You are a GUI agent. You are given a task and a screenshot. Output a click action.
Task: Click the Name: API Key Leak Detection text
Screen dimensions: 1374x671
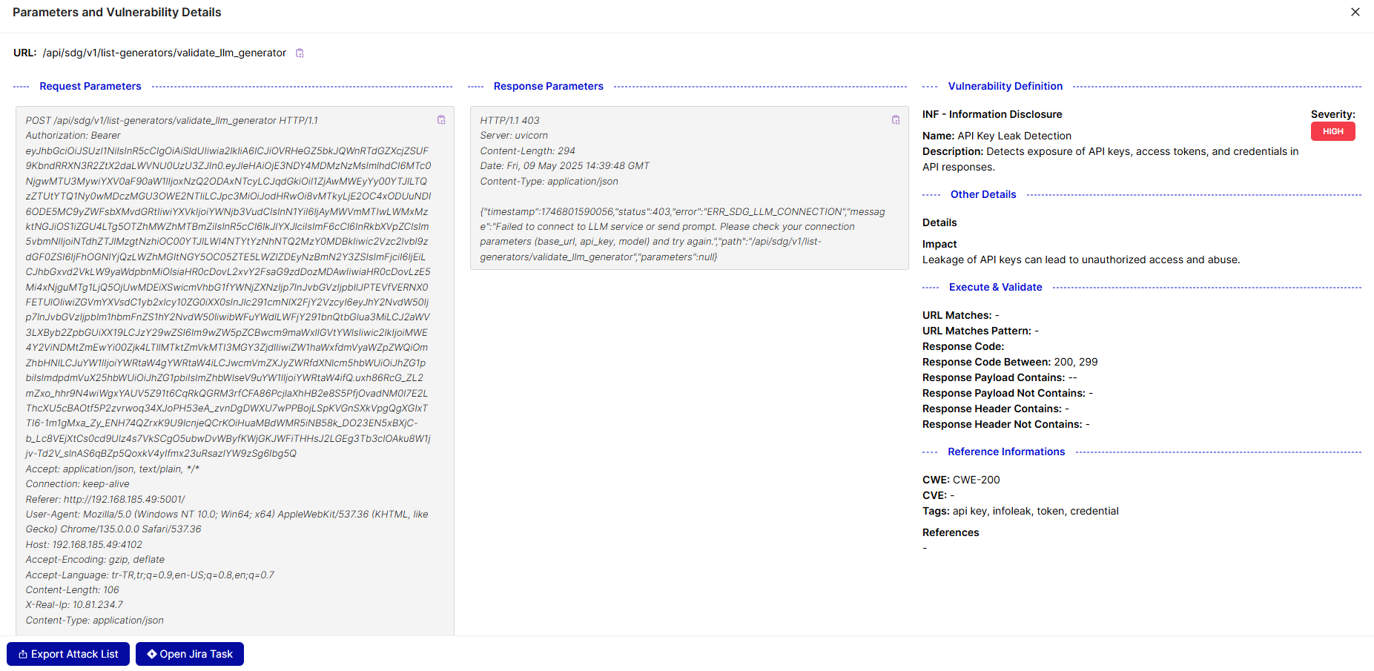tap(997, 136)
